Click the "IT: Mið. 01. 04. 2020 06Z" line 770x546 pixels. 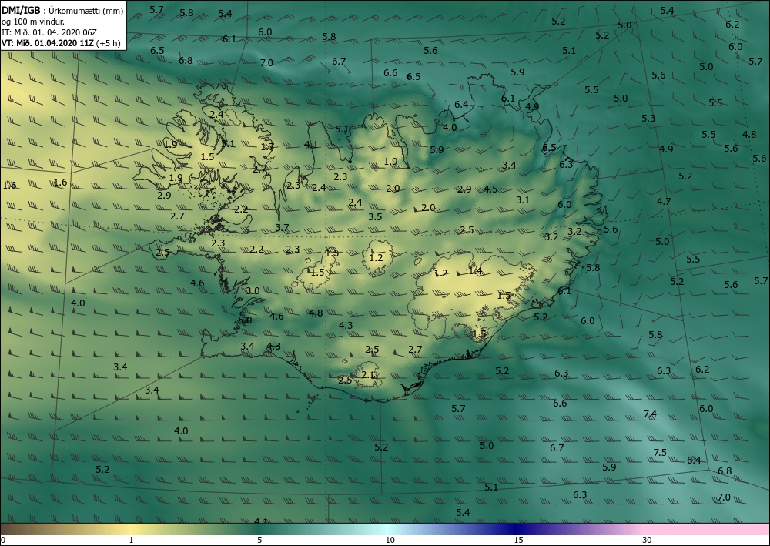(49, 32)
